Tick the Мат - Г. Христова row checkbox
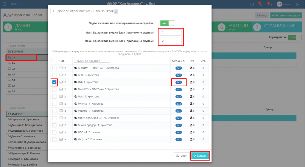305x167 pixels. 54,97
